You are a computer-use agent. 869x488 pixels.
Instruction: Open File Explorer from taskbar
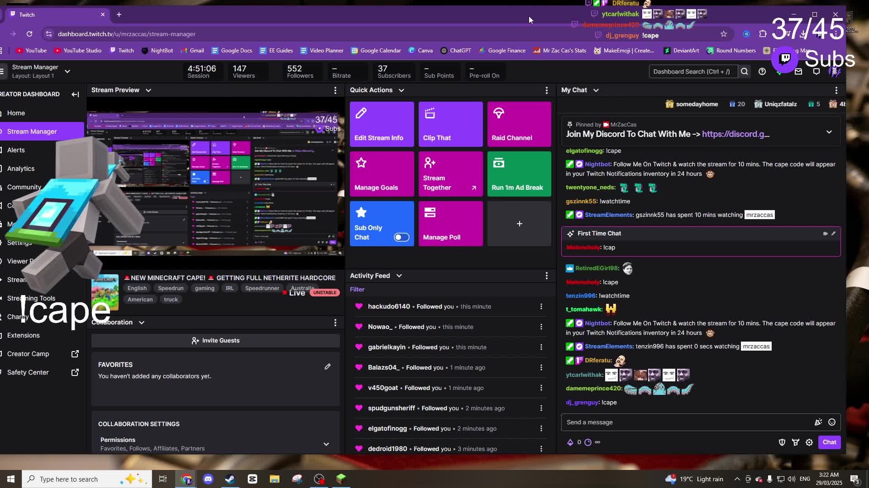point(274,479)
